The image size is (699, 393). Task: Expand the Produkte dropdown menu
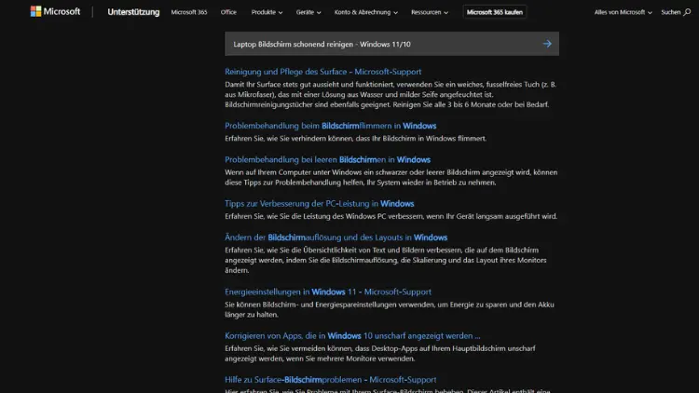(267, 12)
